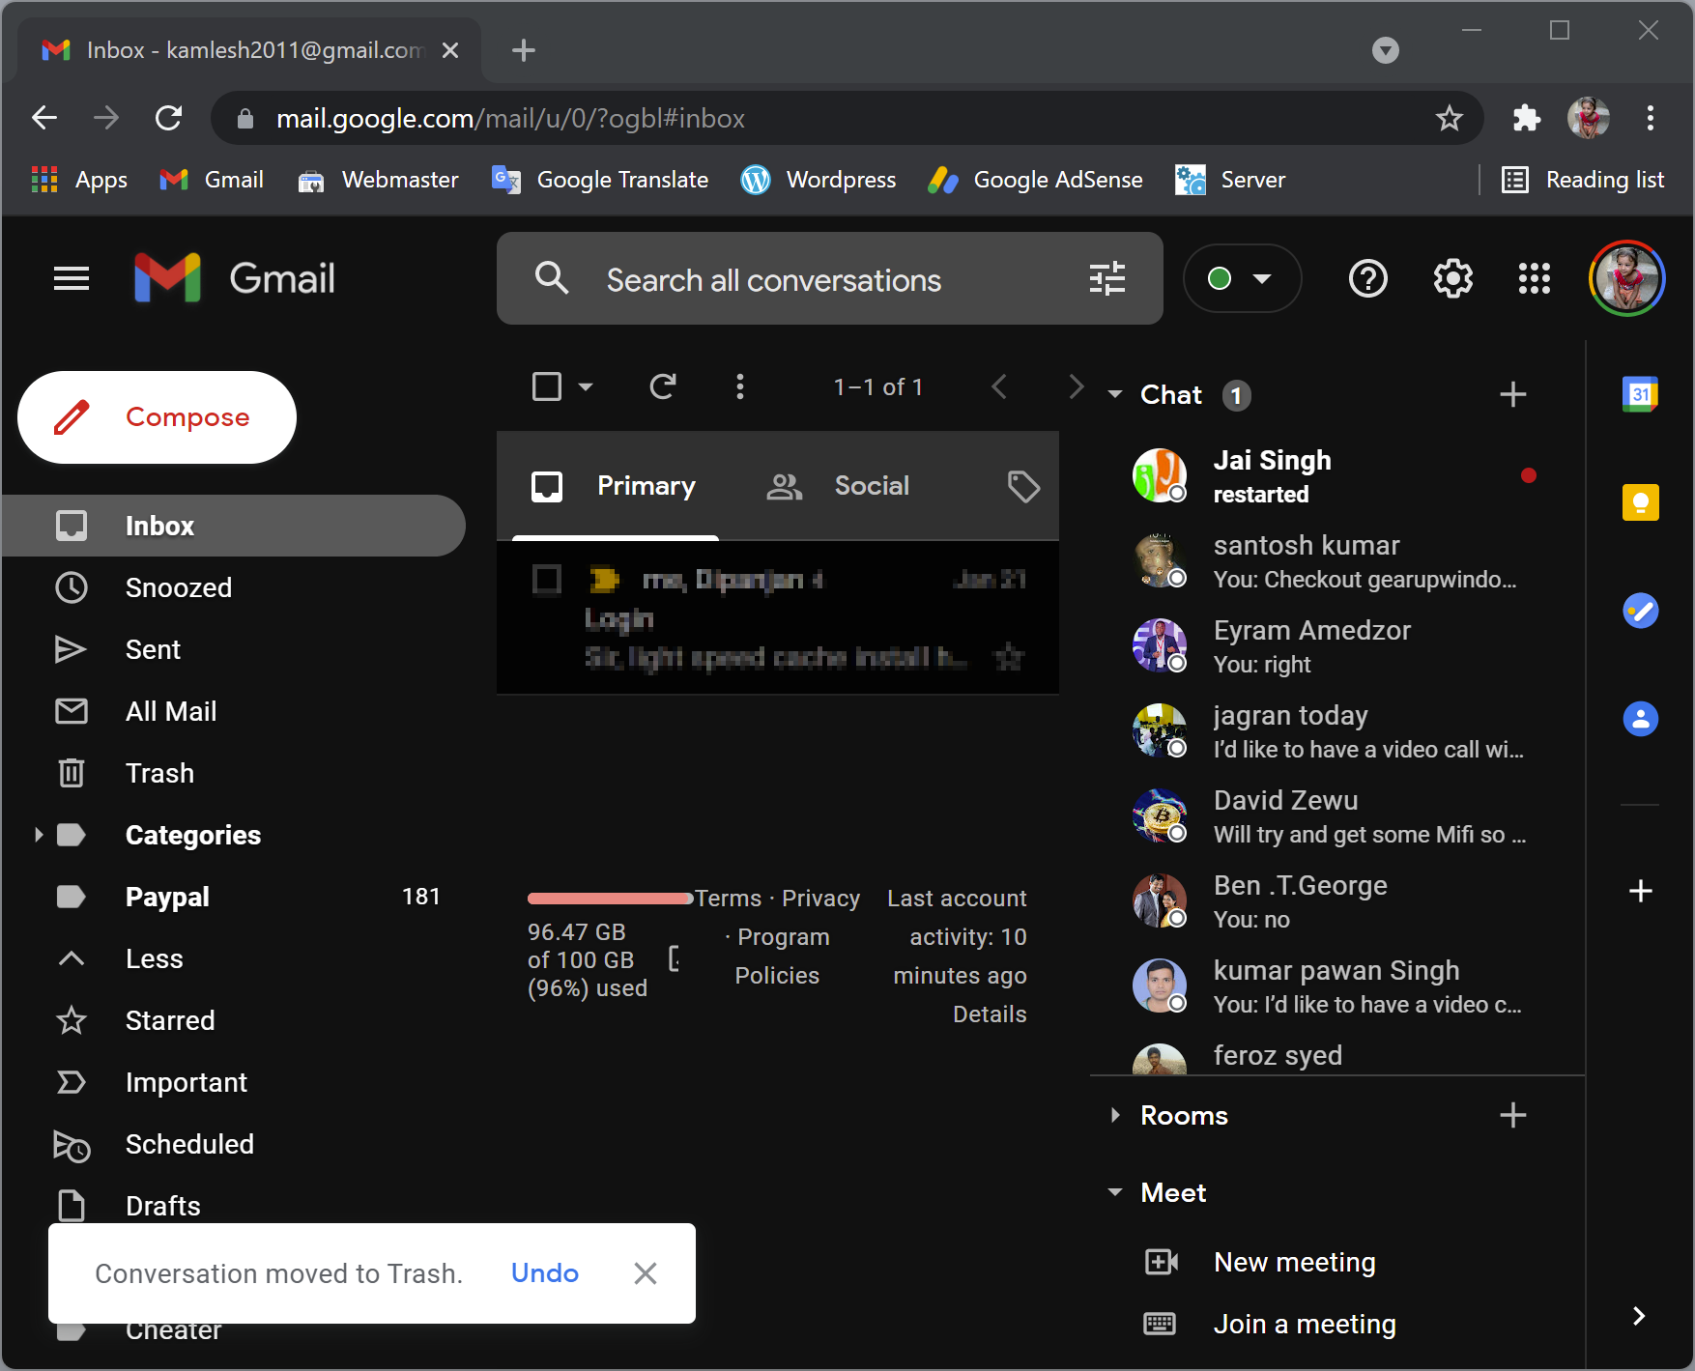This screenshot has width=1695, height=1371.
Task: Open chat with Jai Singh
Action: click(1338, 475)
